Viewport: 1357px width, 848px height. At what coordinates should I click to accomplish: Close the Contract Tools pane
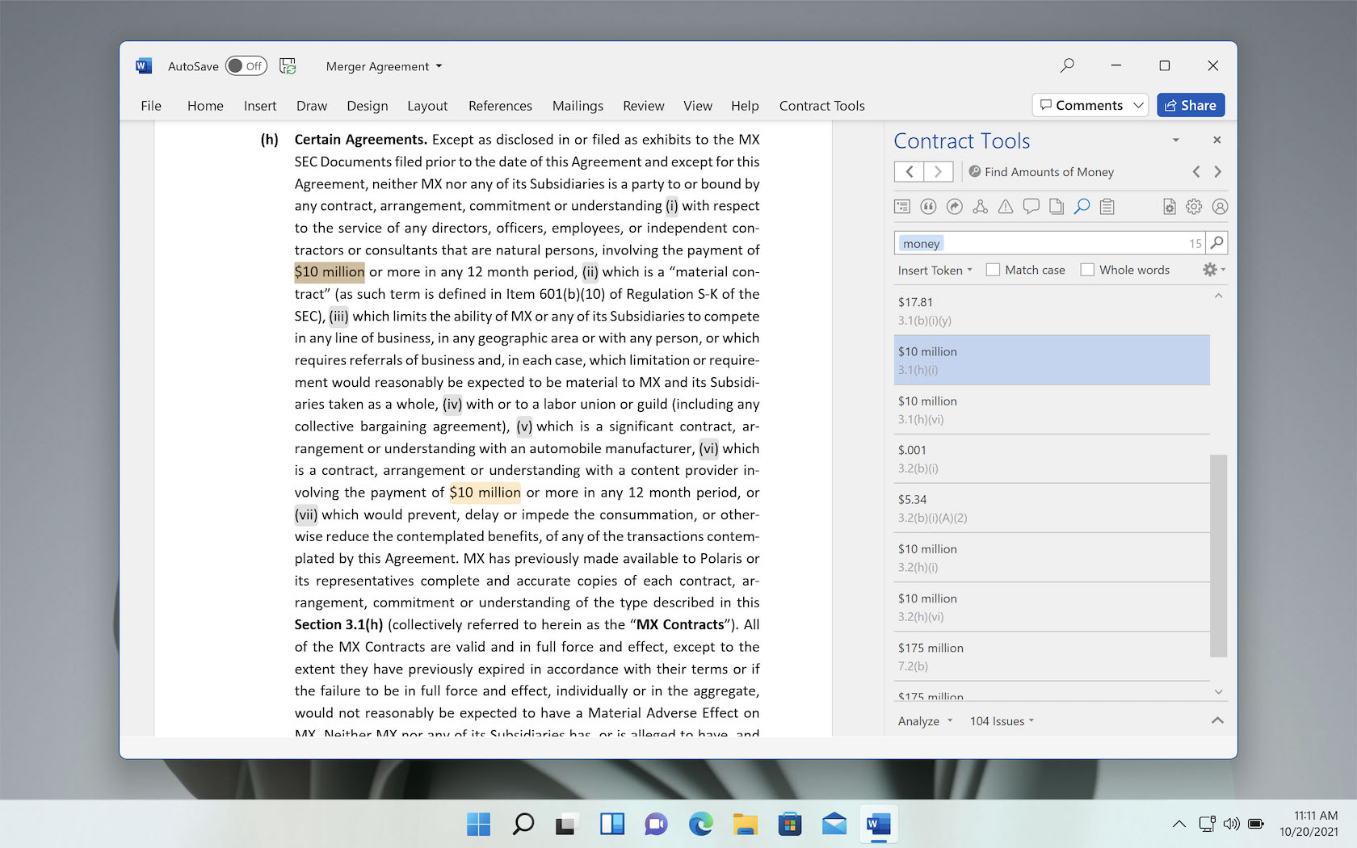[1216, 140]
